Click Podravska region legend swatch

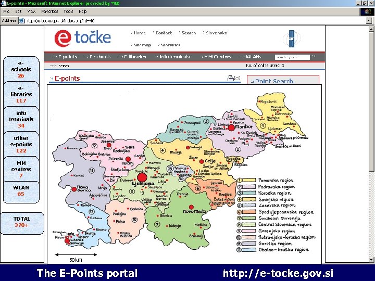(249, 187)
